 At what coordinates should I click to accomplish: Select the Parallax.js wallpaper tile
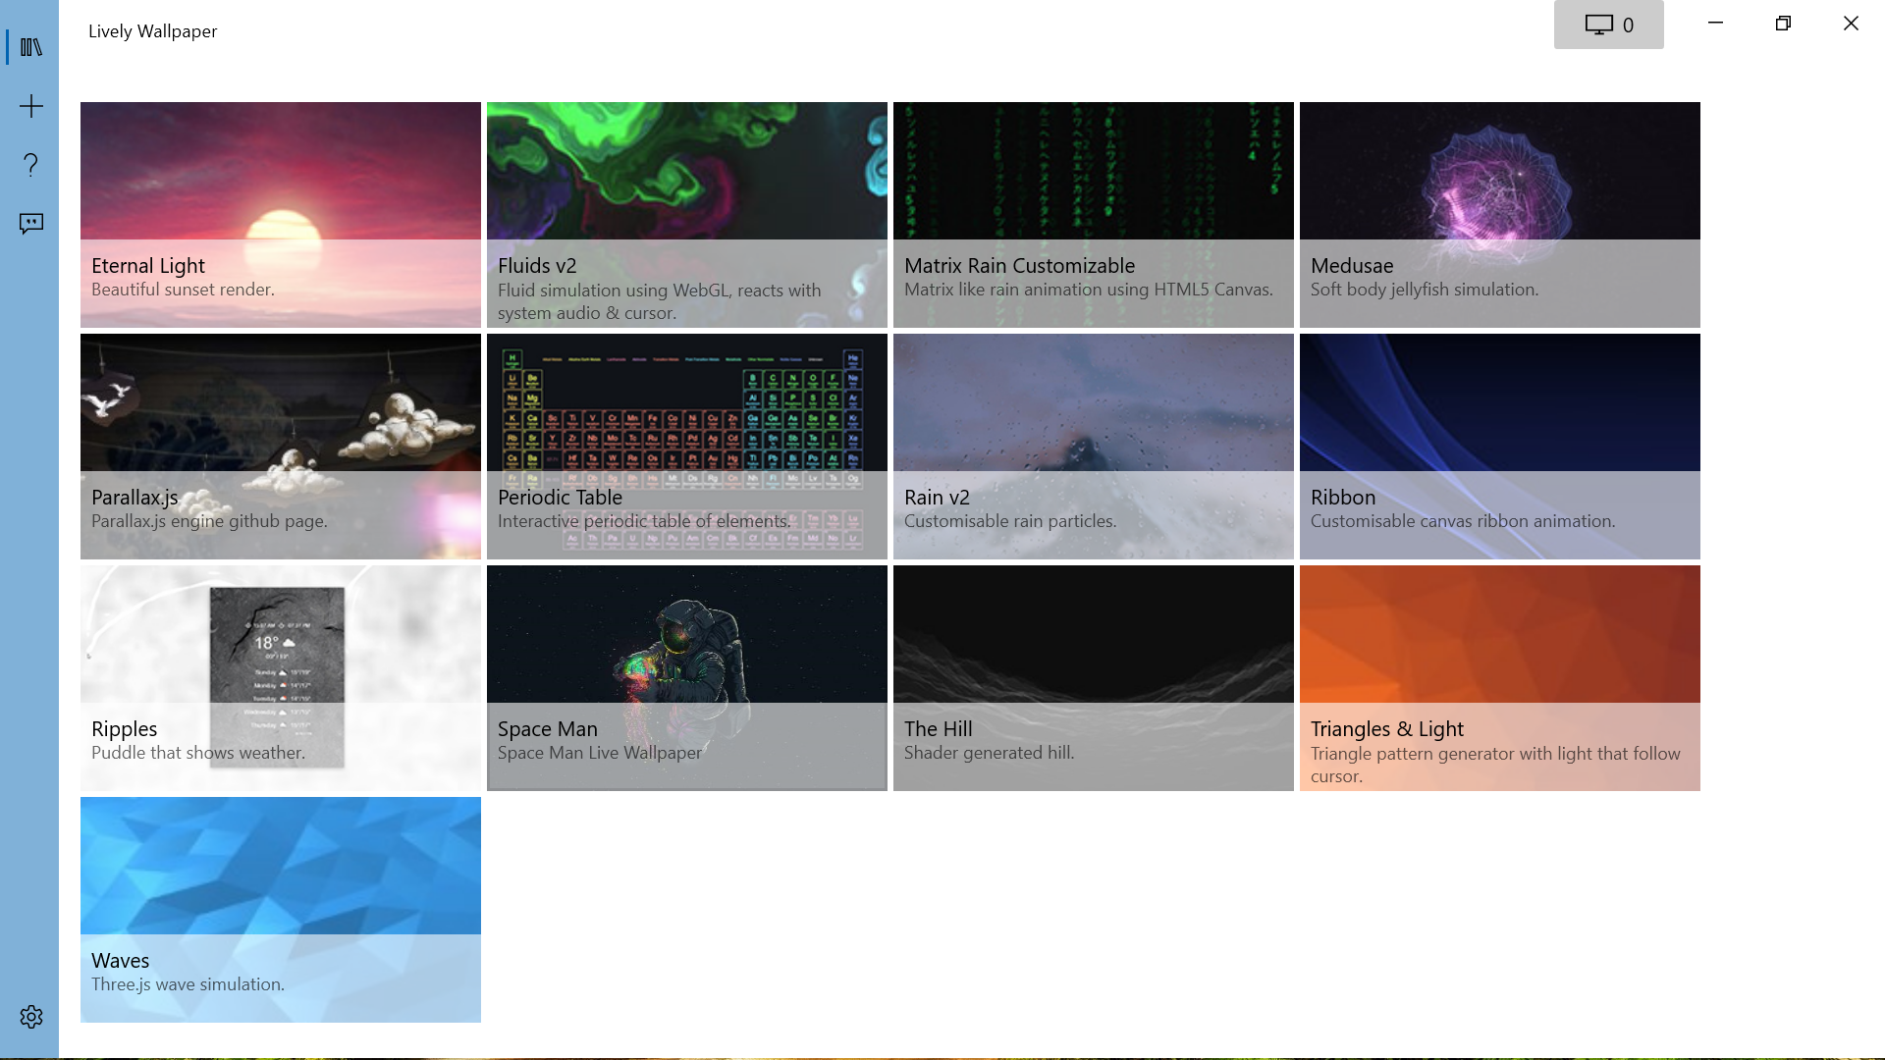pos(281,446)
